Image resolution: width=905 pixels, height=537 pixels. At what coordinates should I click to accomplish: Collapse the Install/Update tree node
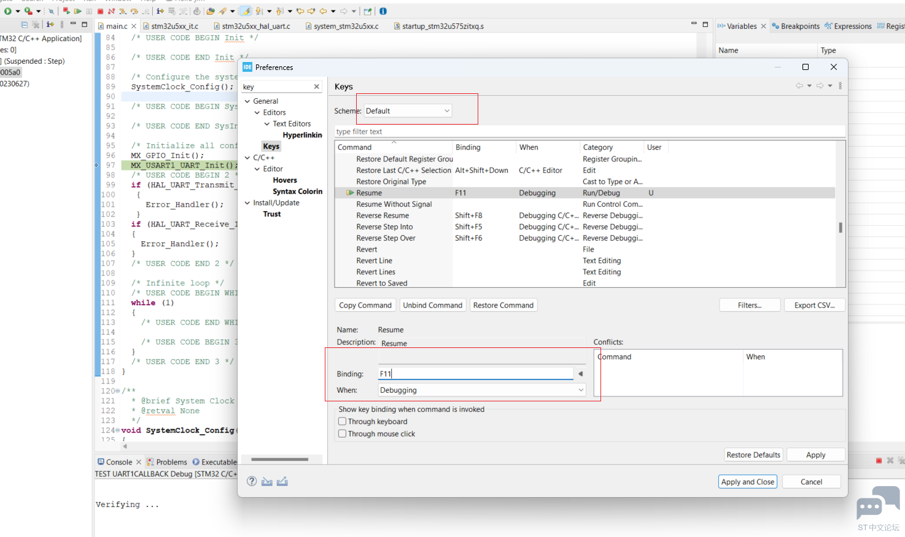pyautogui.click(x=247, y=203)
